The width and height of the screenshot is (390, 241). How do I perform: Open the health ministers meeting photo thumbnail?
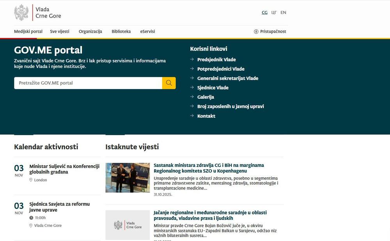click(128, 178)
